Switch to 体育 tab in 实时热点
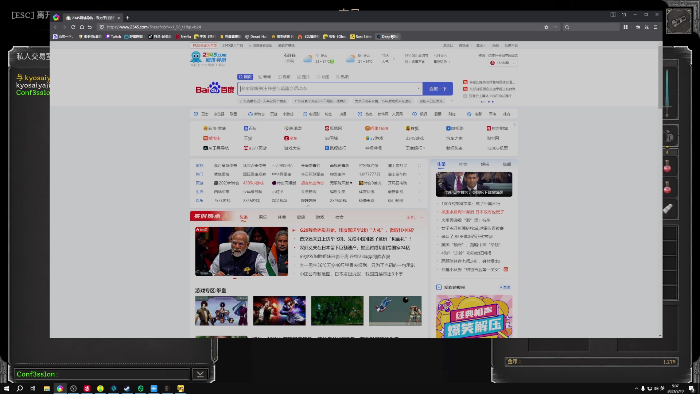700x394 pixels. coord(282,217)
